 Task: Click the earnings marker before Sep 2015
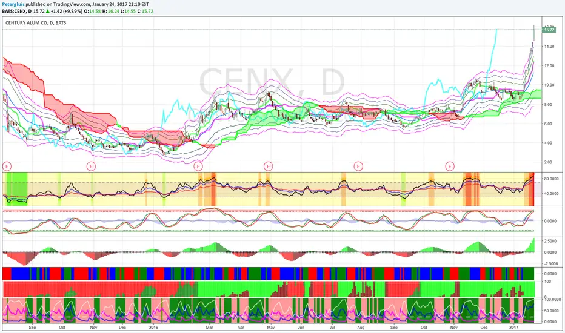tap(7, 166)
